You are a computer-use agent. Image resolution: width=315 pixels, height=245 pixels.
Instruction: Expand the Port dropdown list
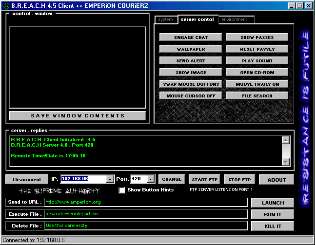point(151,179)
